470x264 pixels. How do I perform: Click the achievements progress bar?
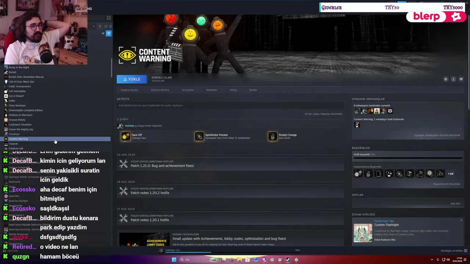click(x=408, y=158)
